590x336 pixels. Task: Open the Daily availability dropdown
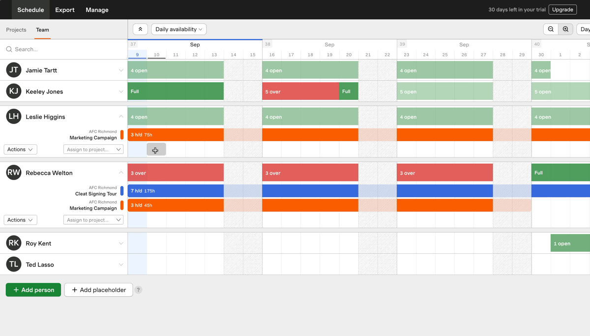178,30
